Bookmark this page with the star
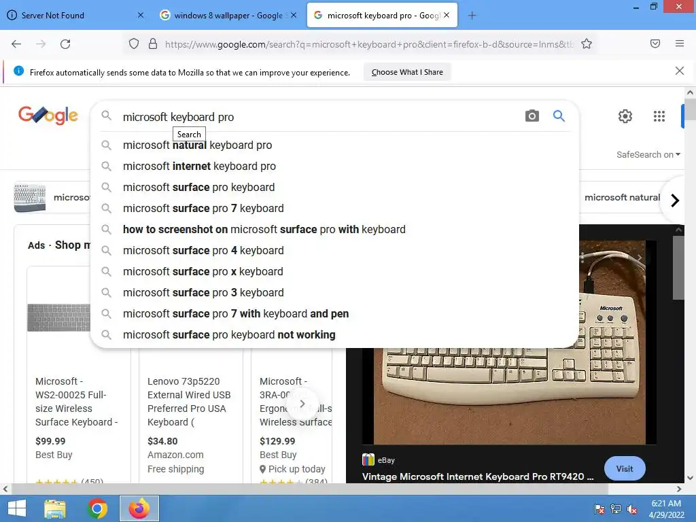The width and height of the screenshot is (696, 522). [x=587, y=44]
